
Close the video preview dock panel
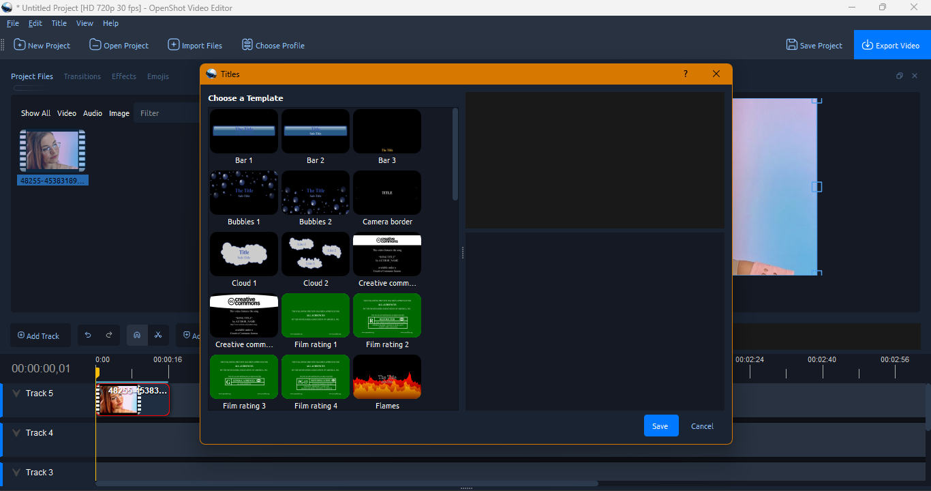click(x=915, y=76)
